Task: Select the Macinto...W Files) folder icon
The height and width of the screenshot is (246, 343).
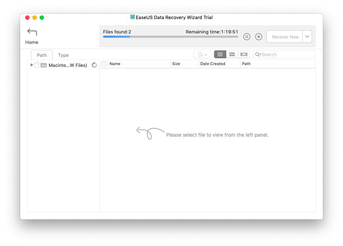Action: (x=44, y=65)
